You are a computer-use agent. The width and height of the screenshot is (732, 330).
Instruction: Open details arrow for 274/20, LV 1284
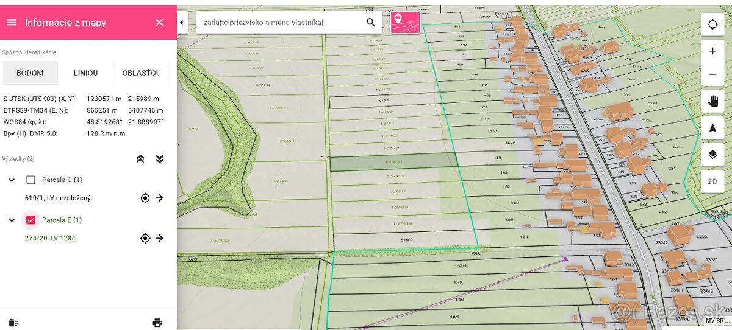pyautogui.click(x=160, y=238)
